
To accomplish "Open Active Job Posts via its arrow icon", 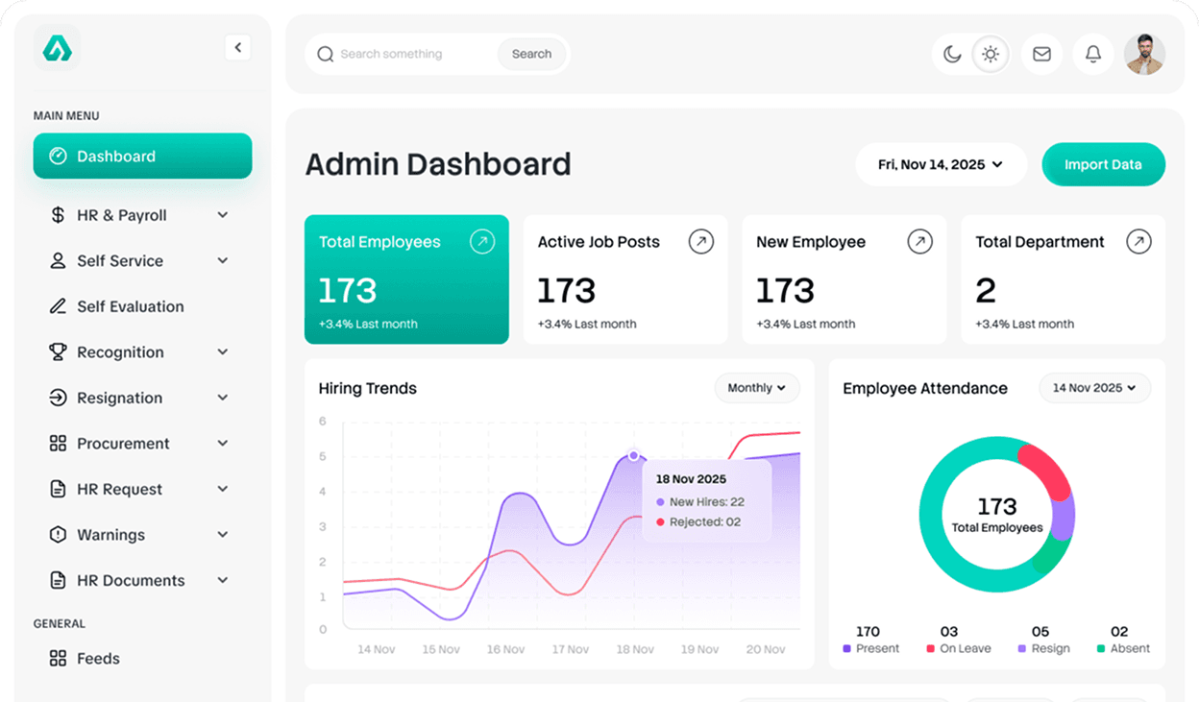I will pos(701,242).
